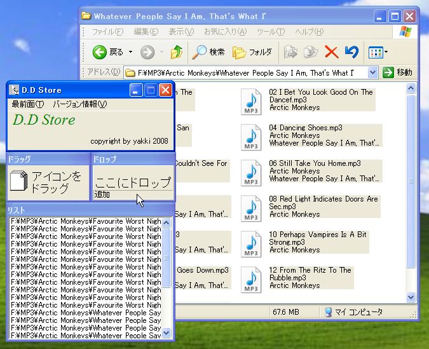Toggle the Folders (フォルダ) pane button

(252, 52)
